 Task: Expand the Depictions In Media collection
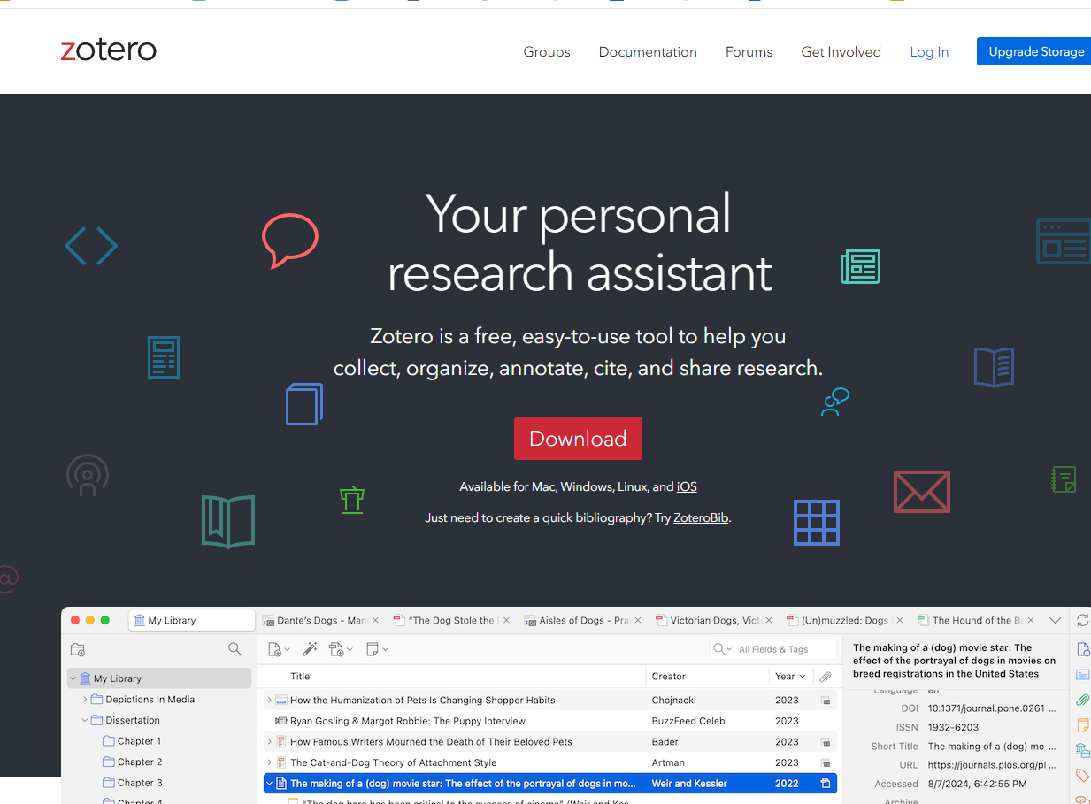(x=85, y=700)
